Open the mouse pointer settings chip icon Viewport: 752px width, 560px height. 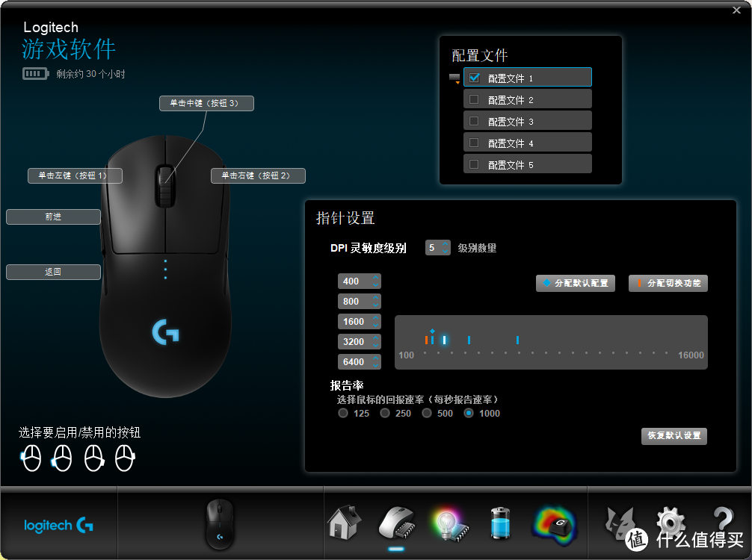(396, 523)
